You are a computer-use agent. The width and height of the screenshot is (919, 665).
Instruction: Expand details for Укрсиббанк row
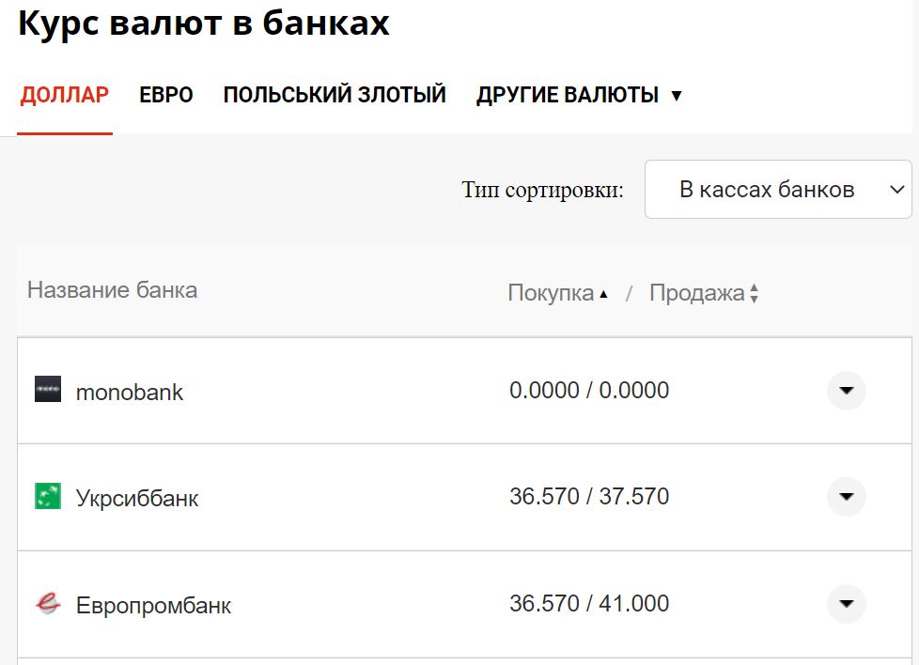(x=845, y=497)
